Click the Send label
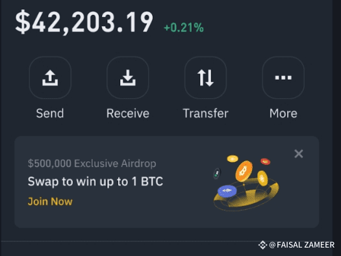 (x=50, y=113)
